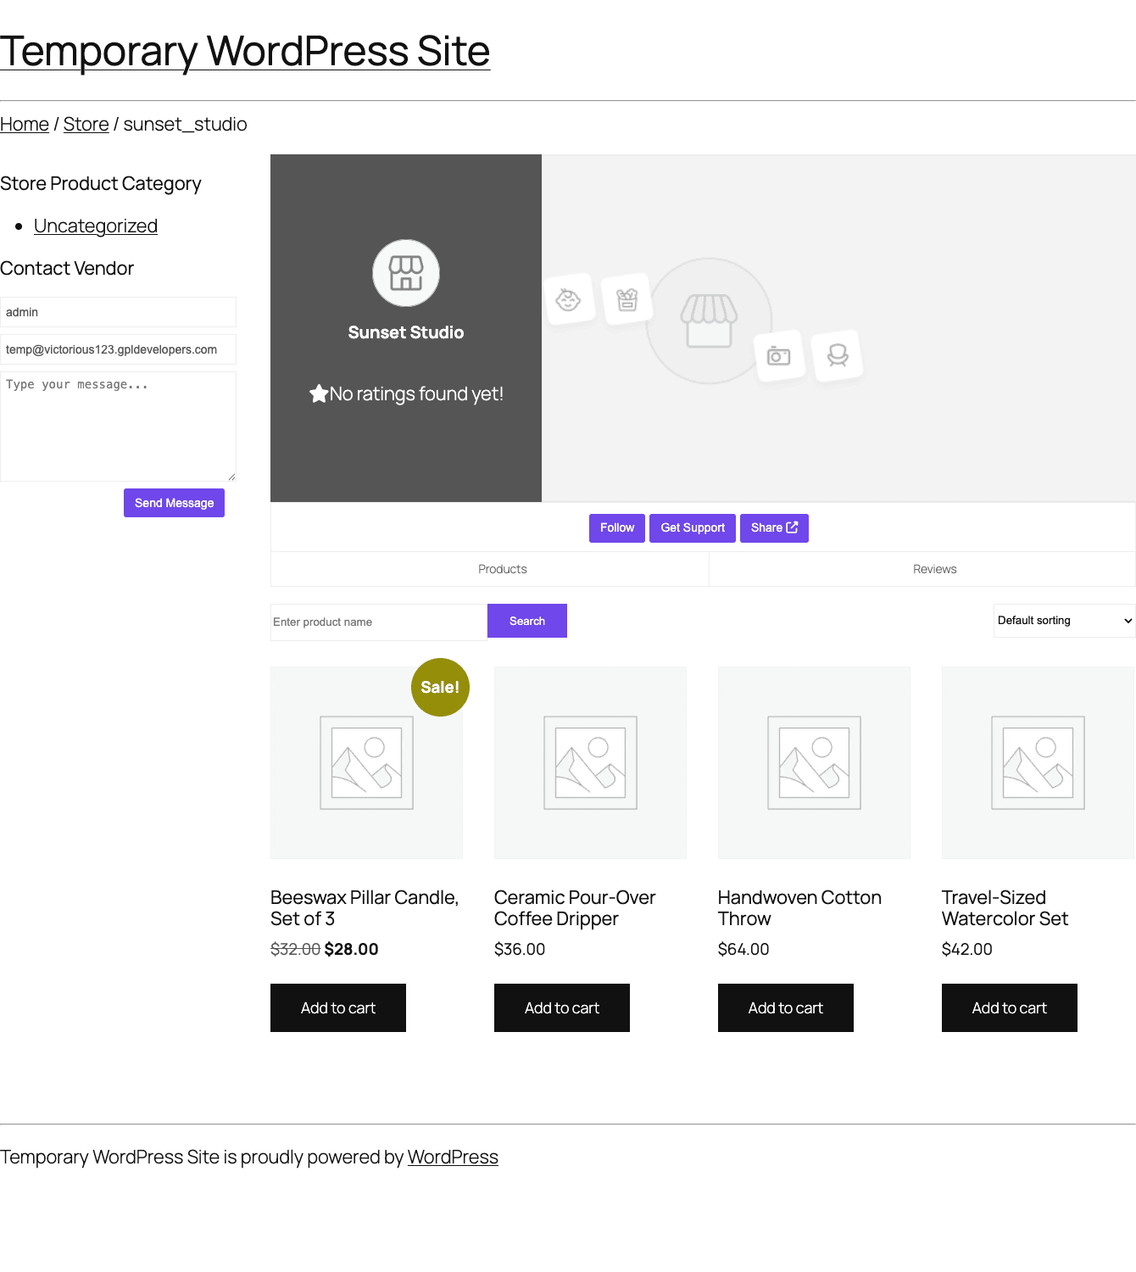Click the Store Product Category heading
1136x1272 pixels.
(x=101, y=183)
